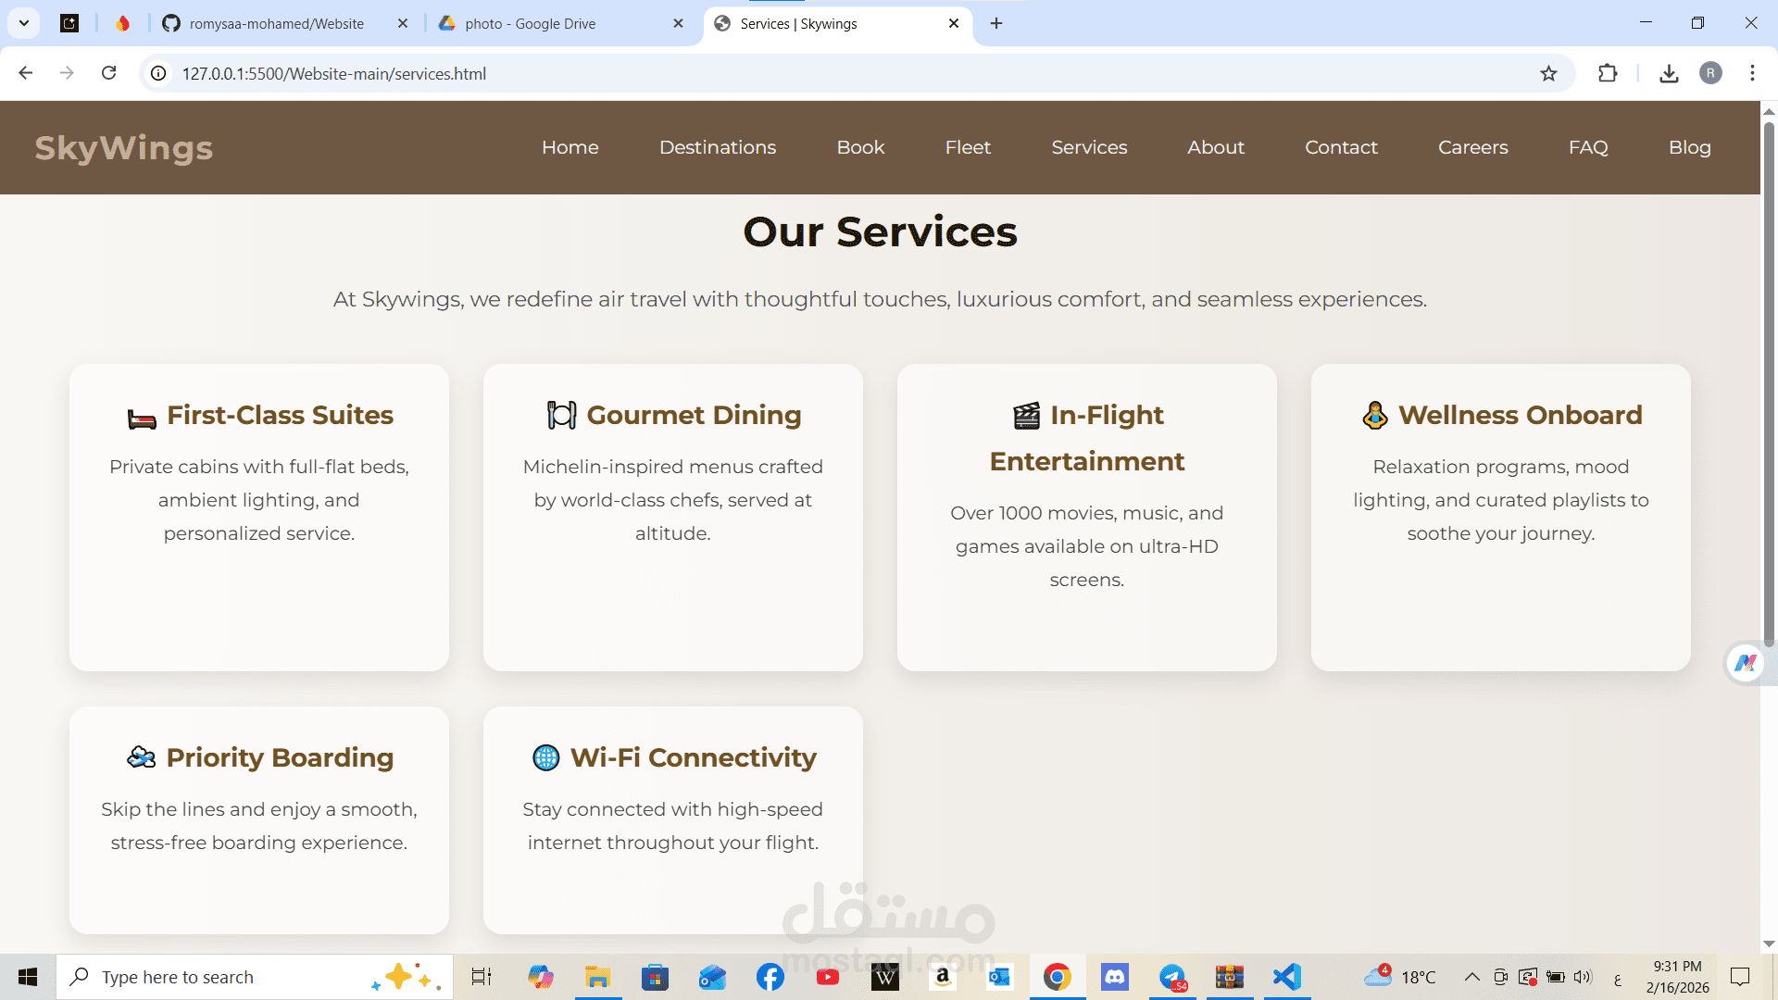Open the browser Extensions puzzle icon

(x=1608, y=73)
